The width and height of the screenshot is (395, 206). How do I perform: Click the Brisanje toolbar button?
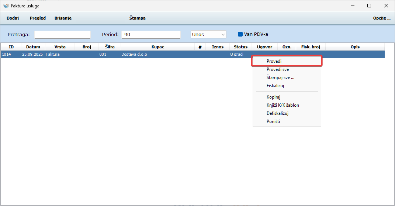(63, 18)
